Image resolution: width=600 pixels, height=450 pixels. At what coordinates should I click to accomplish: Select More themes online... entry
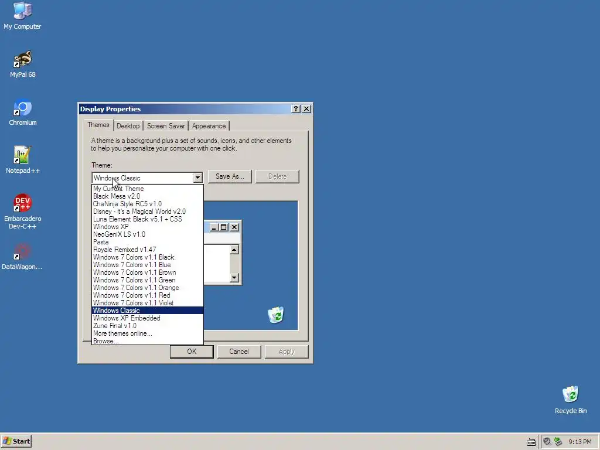(148, 333)
